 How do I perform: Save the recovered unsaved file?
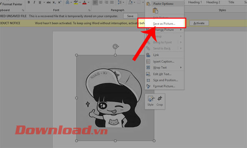(130, 16)
